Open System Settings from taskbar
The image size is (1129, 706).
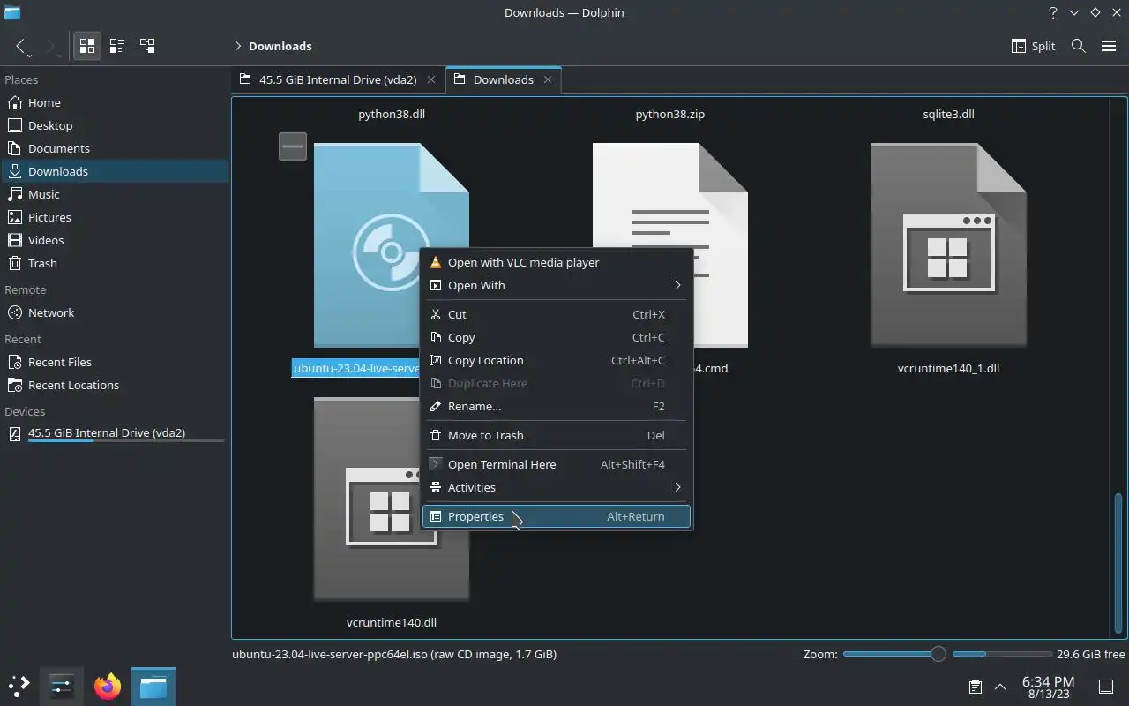tap(62, 686)
